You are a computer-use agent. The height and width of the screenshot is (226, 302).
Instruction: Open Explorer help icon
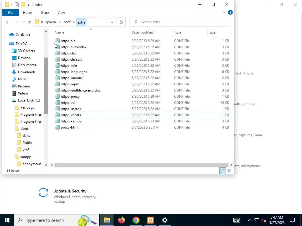pyautogui.click(x=230, y=12)
